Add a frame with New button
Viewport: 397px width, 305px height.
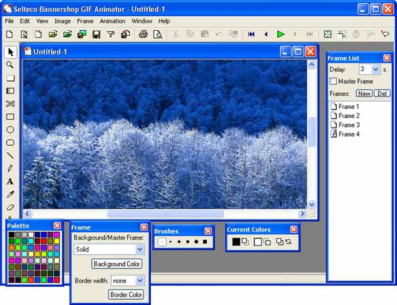[x=364, y=94]
